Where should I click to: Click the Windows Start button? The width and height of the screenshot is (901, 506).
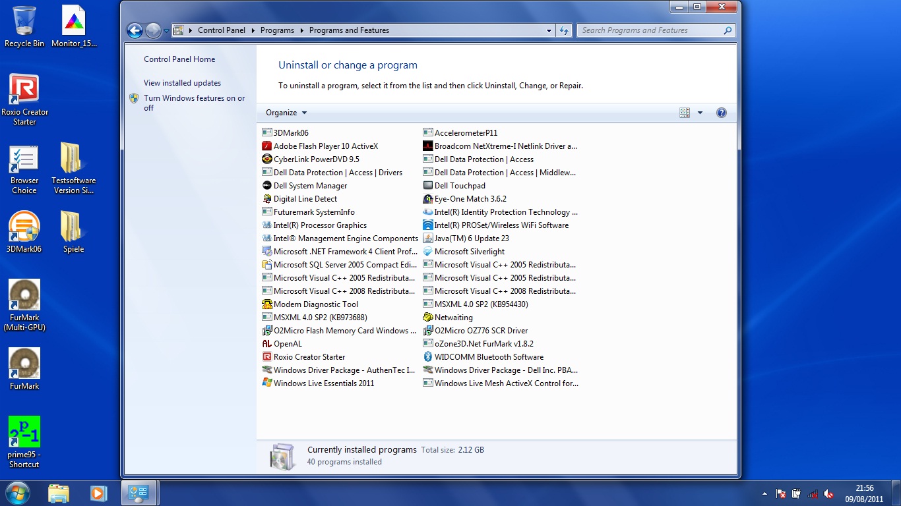(x=16, y=493)
